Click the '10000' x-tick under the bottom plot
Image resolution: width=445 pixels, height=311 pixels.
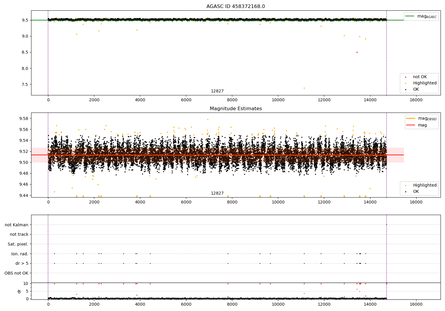coord(278,304)
